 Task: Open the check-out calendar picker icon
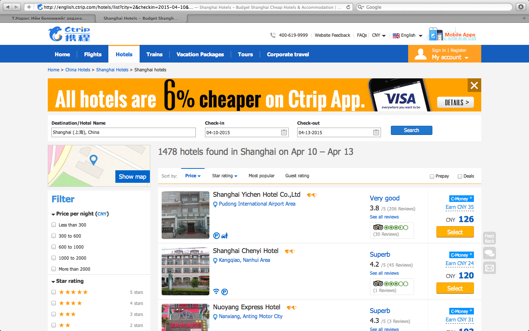point(376,132)
